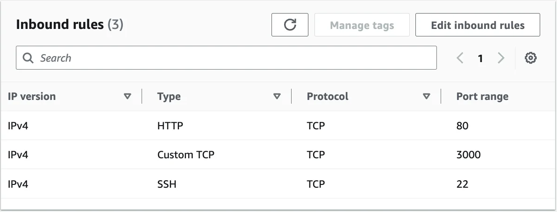Click Edit inbound rules button
The width and height of the screenshot is (557, 212).
pos(477,25)
